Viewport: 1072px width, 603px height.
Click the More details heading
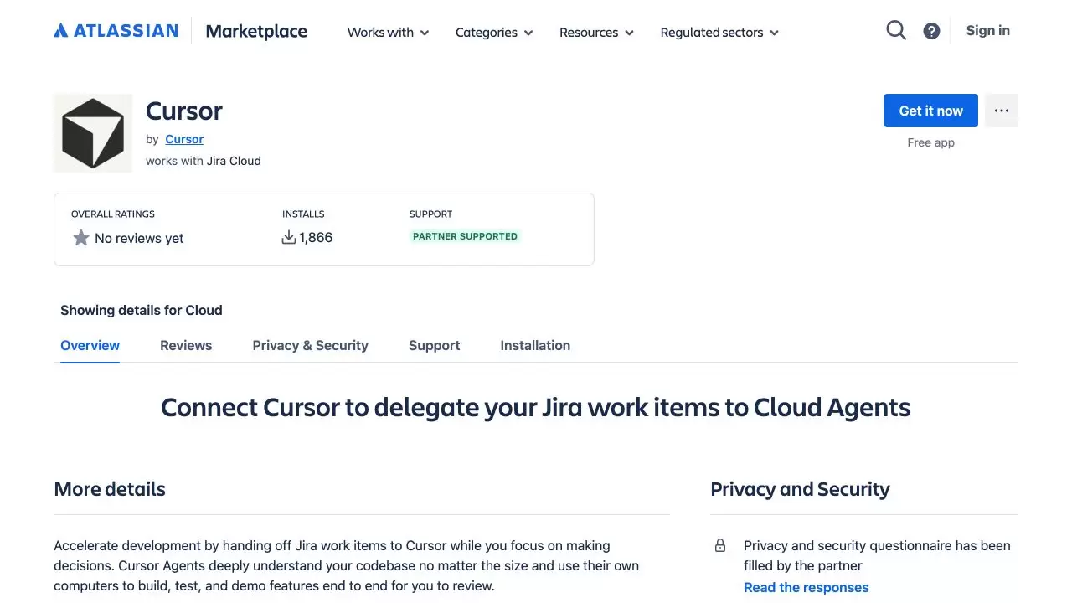point(110,489)
